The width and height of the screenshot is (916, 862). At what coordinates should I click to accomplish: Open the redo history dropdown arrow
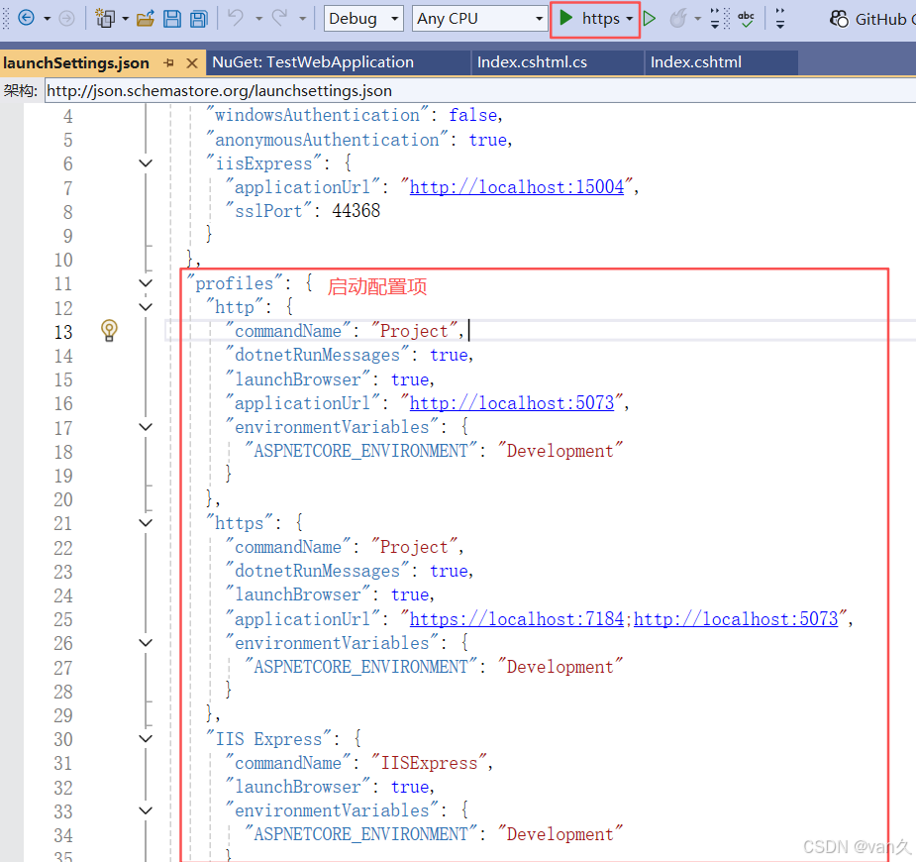pos(302,19)
